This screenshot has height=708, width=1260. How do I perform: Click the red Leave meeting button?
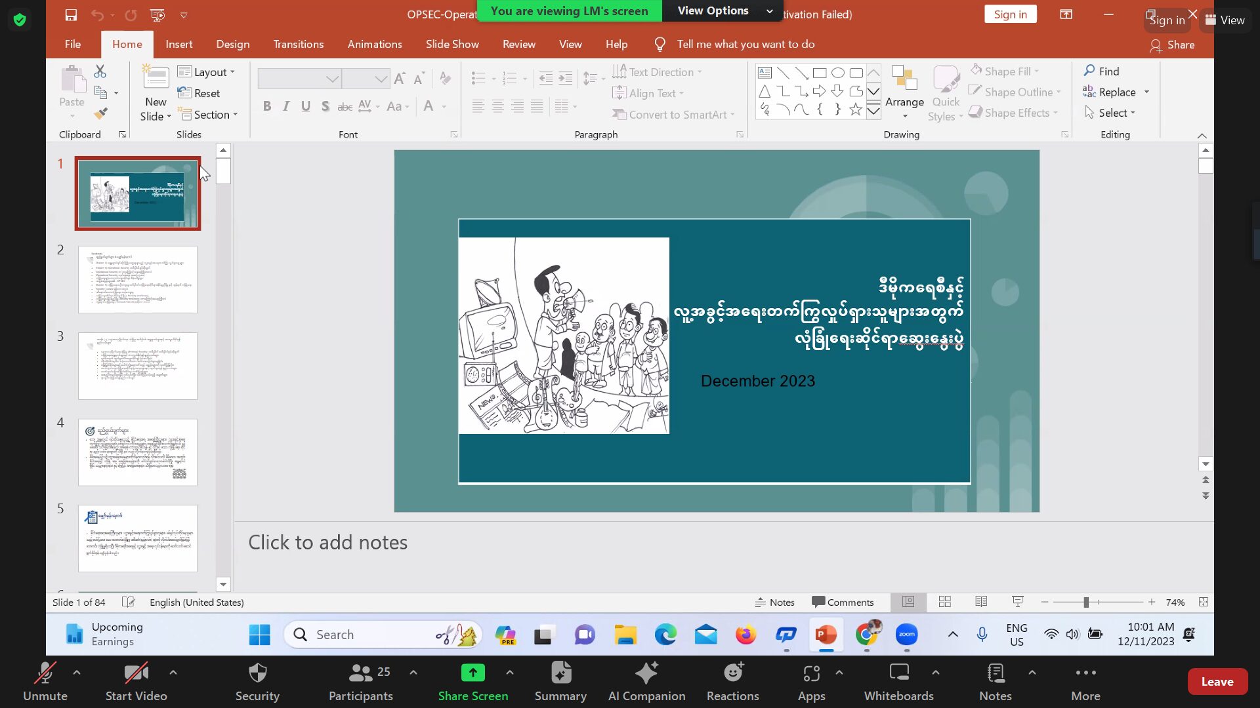pyautogui.click(x=1217, y=682)
